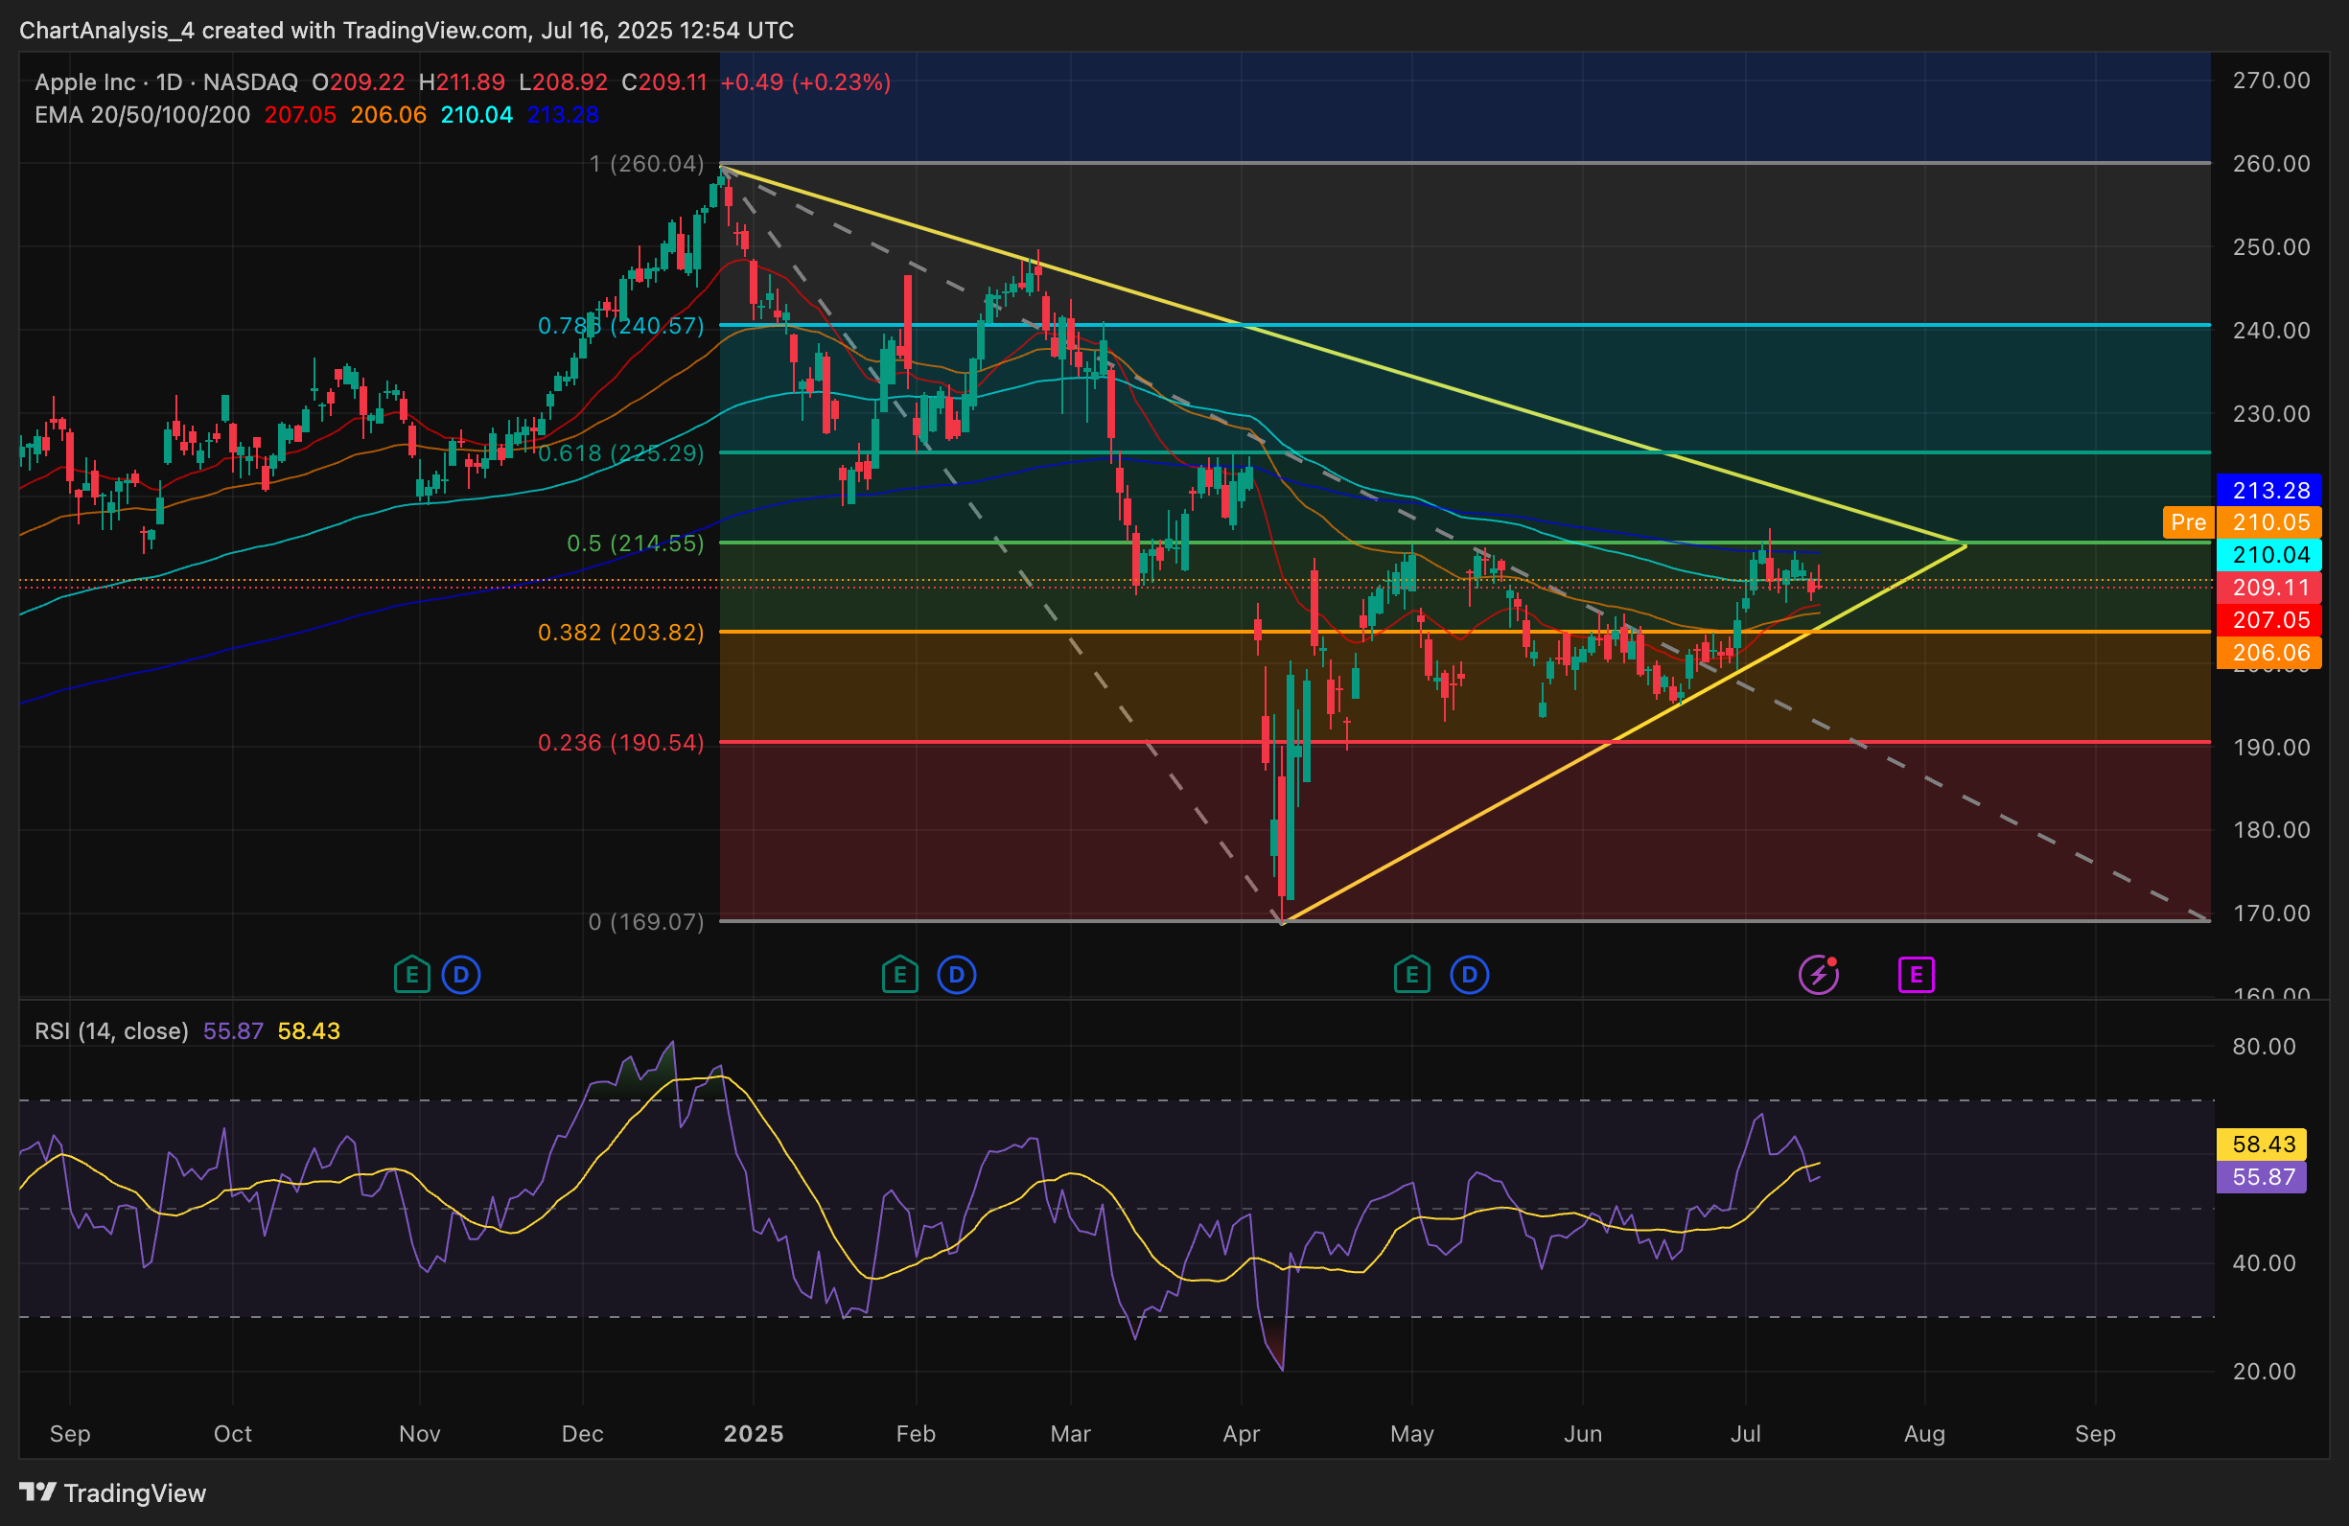
Task: Click the November earnings E marker
Action: (x=411, y=976)
